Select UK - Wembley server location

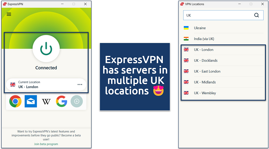click(x=205, y=93)
